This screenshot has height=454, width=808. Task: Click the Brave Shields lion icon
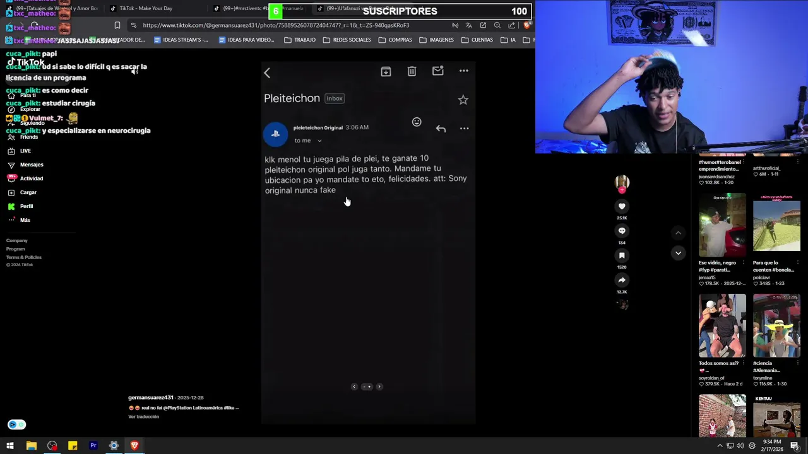[x=527, y=25]
